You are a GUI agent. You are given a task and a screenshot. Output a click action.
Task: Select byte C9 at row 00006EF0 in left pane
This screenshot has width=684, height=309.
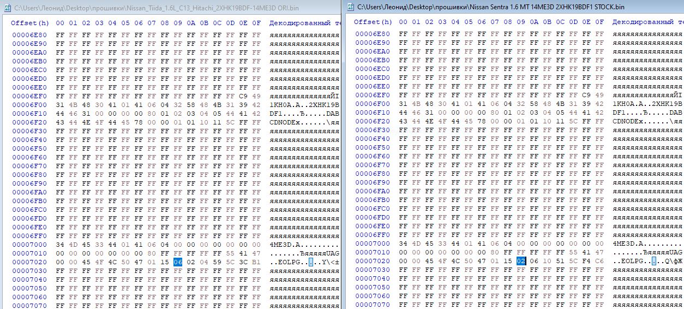click(x=243, y=96)
